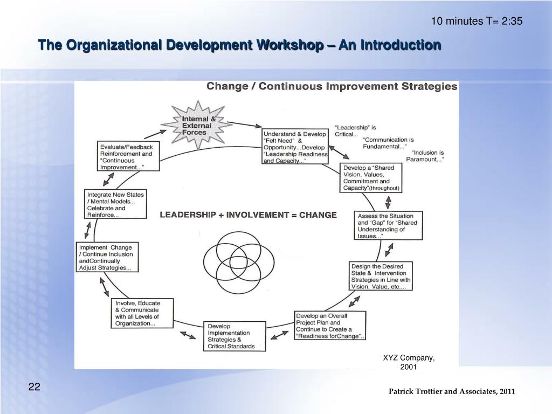Select the 'Evaluate/Feedback Reinforcement' box
The image size is (552, 414).
click(128, 156)
